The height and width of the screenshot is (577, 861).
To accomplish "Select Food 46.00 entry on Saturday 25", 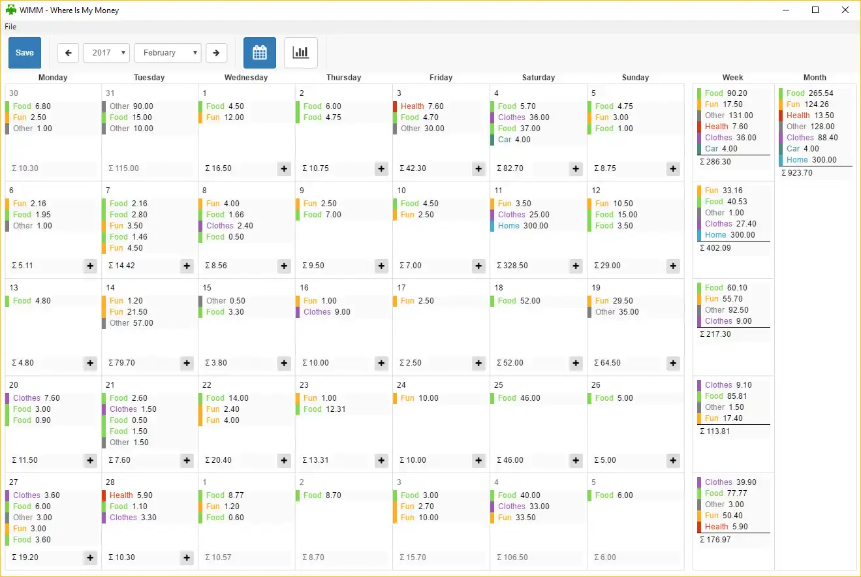I will coord(537,398).
